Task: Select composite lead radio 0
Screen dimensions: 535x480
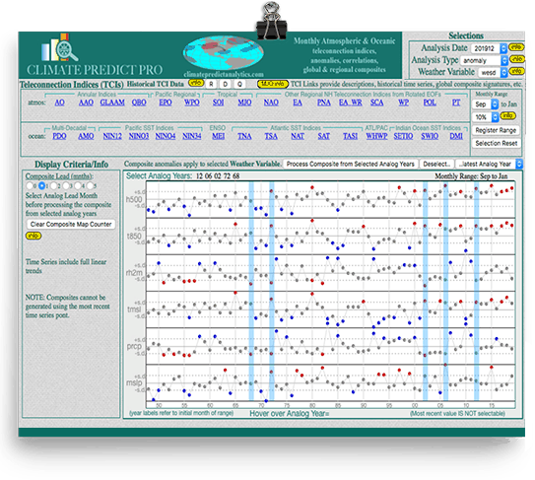Action: pos(30,185)
